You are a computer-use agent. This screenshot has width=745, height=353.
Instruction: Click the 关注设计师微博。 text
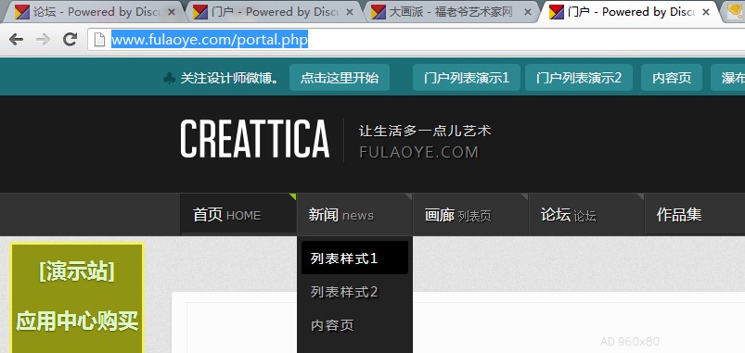[230, 78]
